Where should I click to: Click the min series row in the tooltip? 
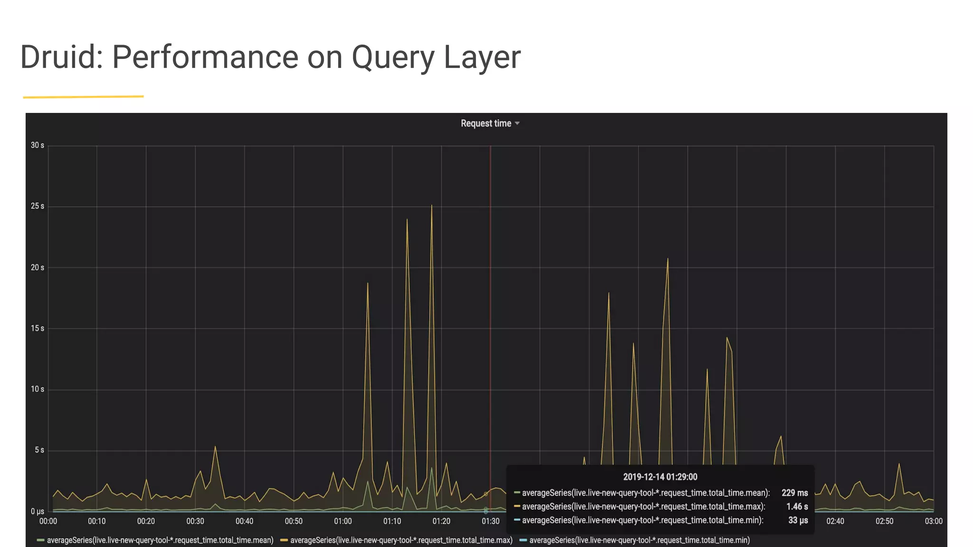(661, 520)
